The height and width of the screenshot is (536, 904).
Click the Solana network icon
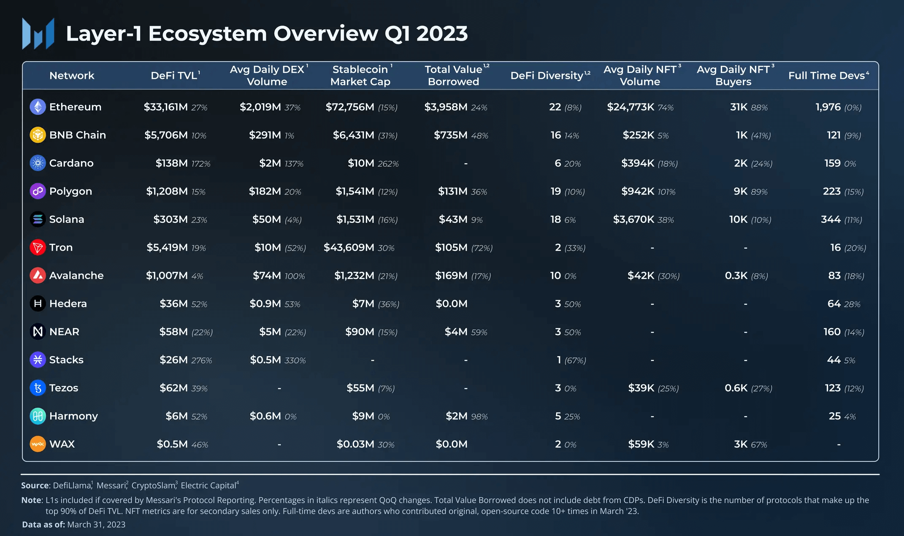[38, 219]
